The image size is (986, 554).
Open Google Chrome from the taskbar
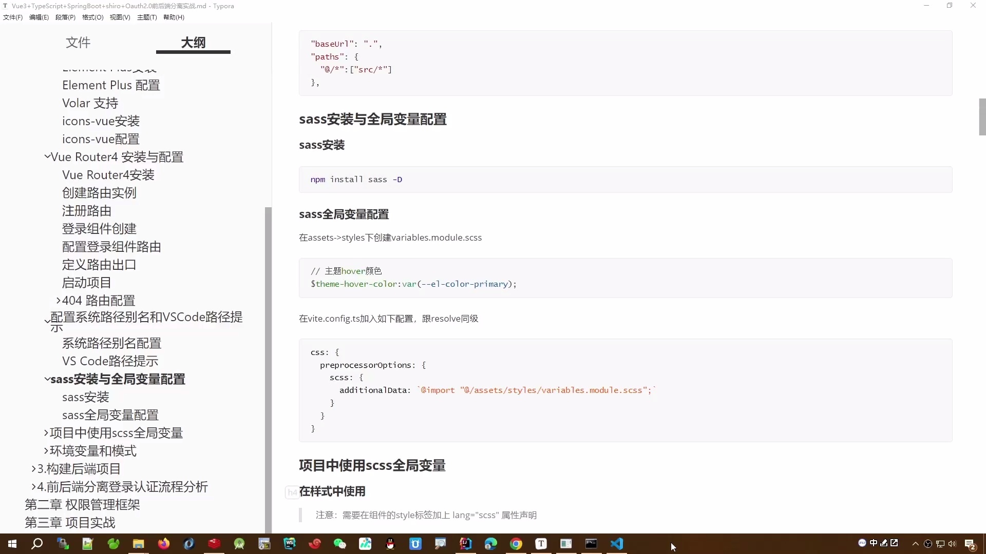point(516,544)
